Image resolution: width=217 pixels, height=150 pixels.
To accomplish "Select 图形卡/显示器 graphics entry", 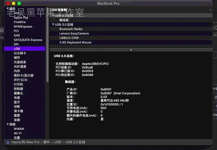I will click(x=24, y=75).
